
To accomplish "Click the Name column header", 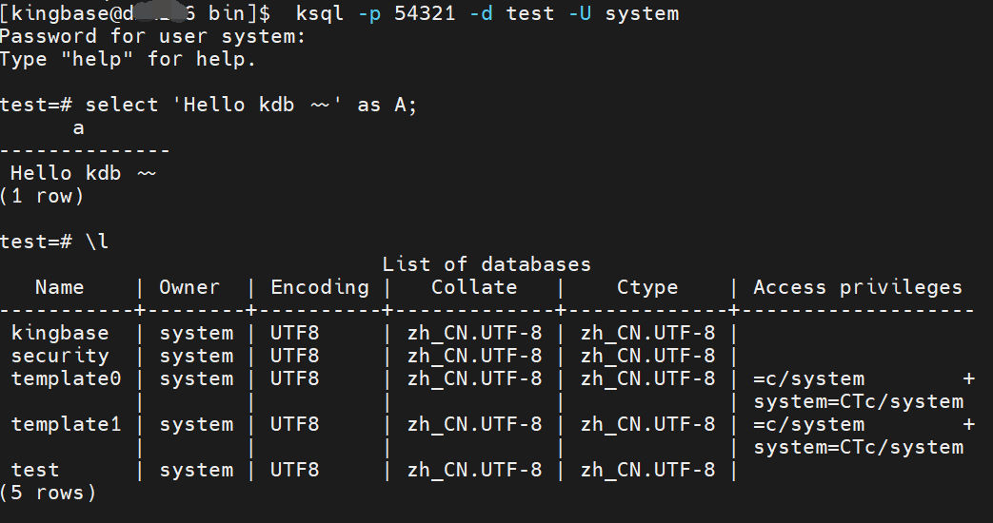I will [59, 287].
